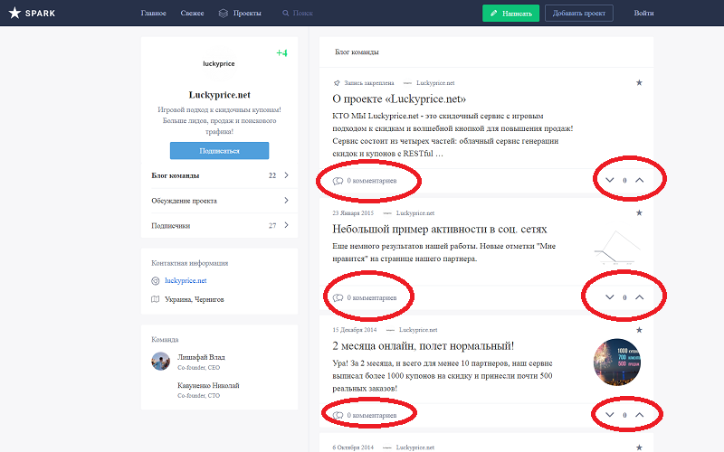Viewport: 724px width, 452px height.
Task: Expand the «Блог команды» sidebar section
Action: click(x=286, y=175)
